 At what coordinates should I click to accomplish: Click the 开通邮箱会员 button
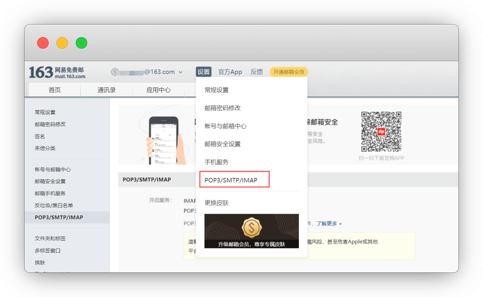289,72
